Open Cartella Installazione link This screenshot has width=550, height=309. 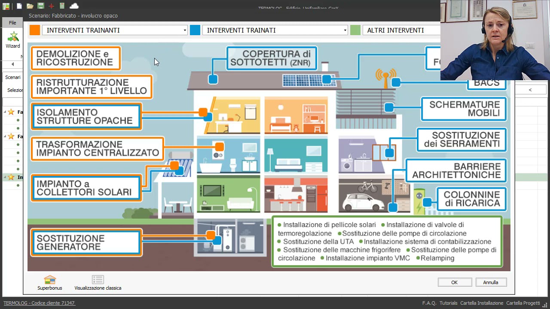click(482, 303)
